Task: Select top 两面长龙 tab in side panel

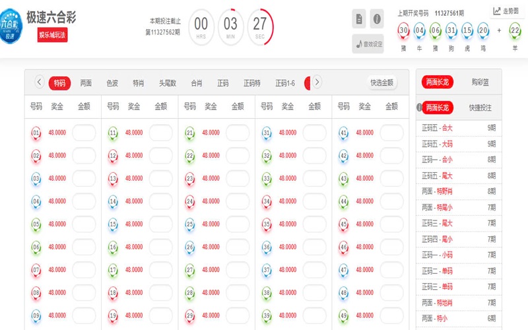Action: 438,82
